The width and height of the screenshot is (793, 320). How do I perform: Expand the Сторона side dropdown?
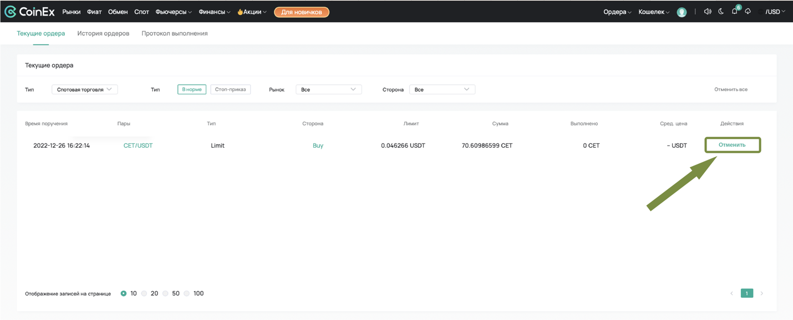tap(441, 89)
